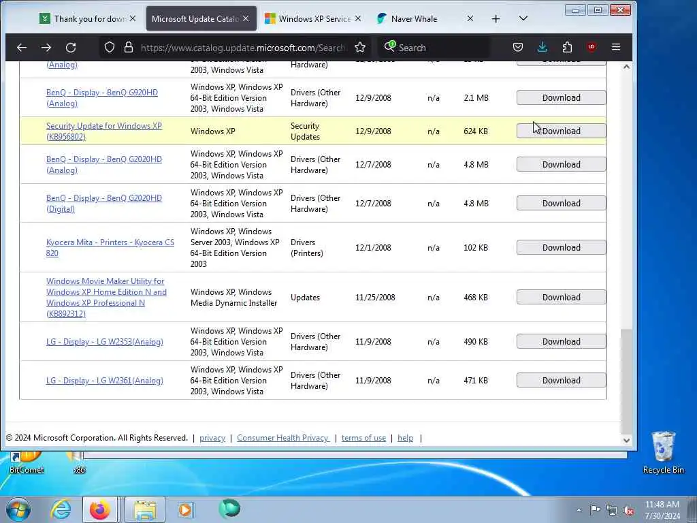Download LG W2361(Analog) driver
The height and width of the screenshot is (523, 697).
(x=561, y=380)
